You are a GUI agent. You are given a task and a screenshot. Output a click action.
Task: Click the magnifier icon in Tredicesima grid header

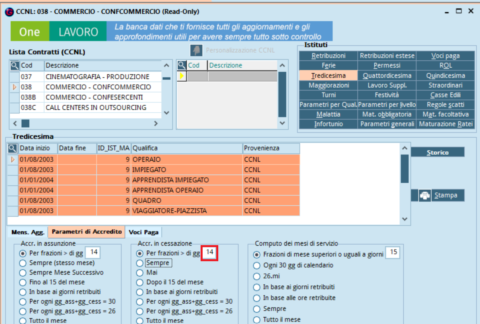13,149
